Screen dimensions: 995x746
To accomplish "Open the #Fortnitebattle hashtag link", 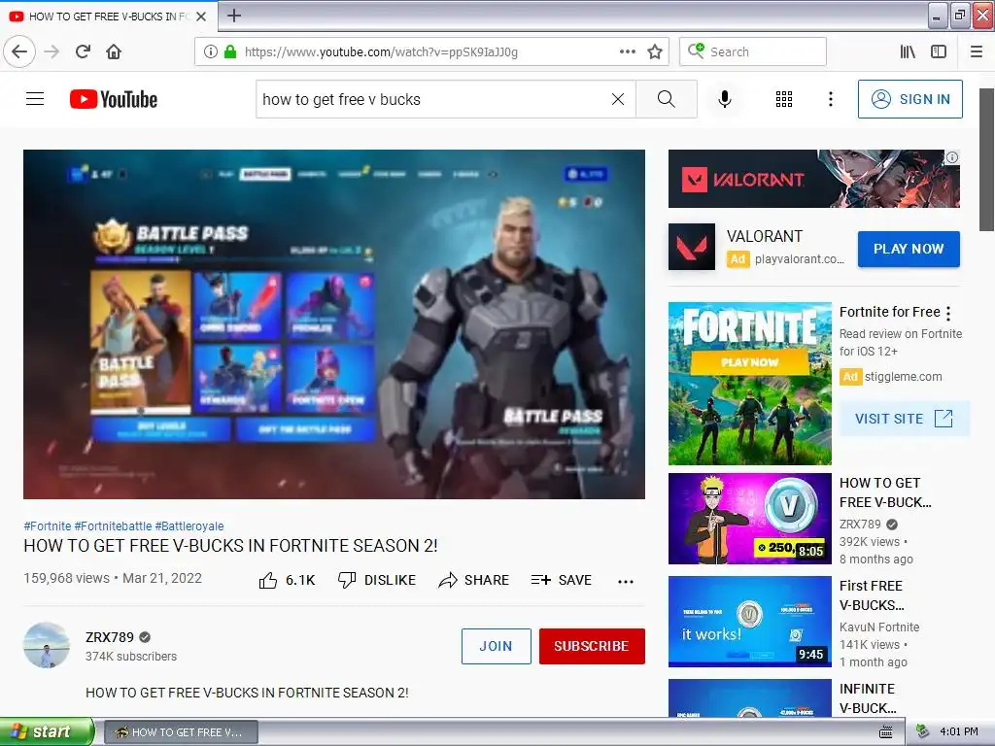I will (x=113, y=526).
